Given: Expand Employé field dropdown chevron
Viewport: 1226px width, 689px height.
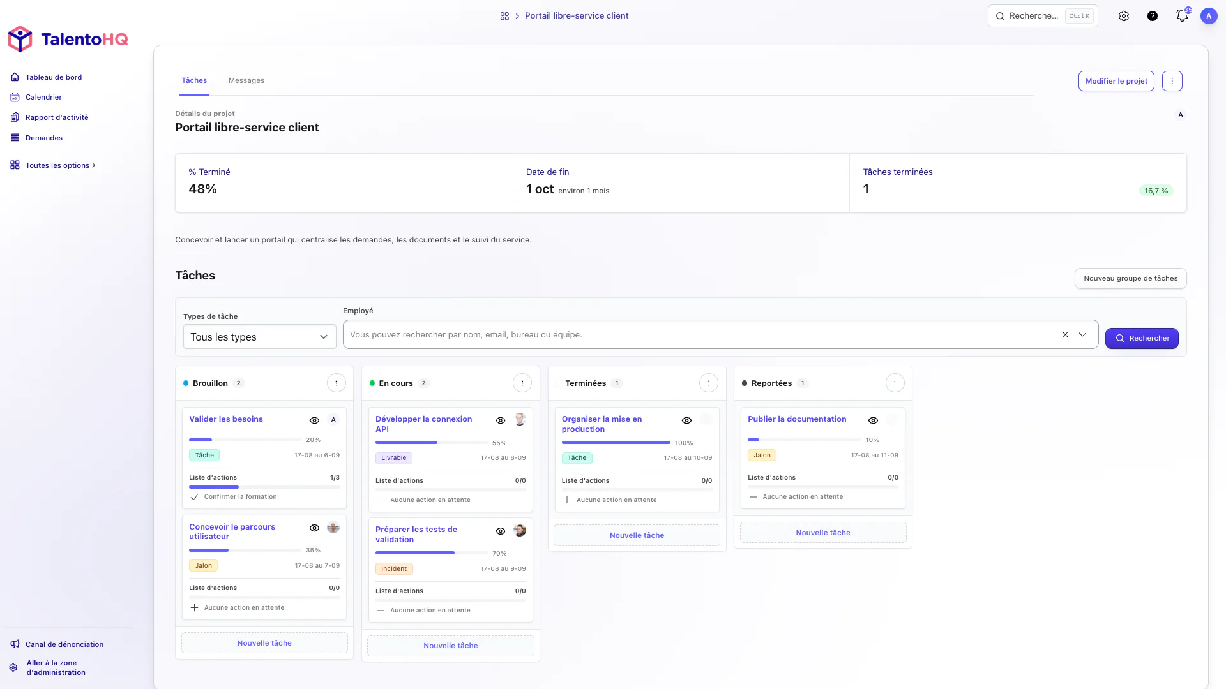Looking at the screenshot, I should coord(1083,335).
